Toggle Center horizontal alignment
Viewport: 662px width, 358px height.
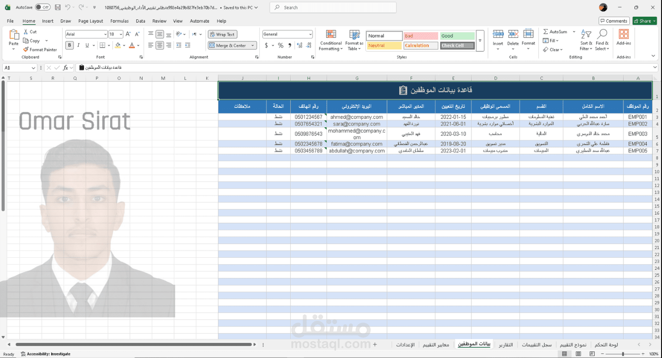[x=160, y=45]
